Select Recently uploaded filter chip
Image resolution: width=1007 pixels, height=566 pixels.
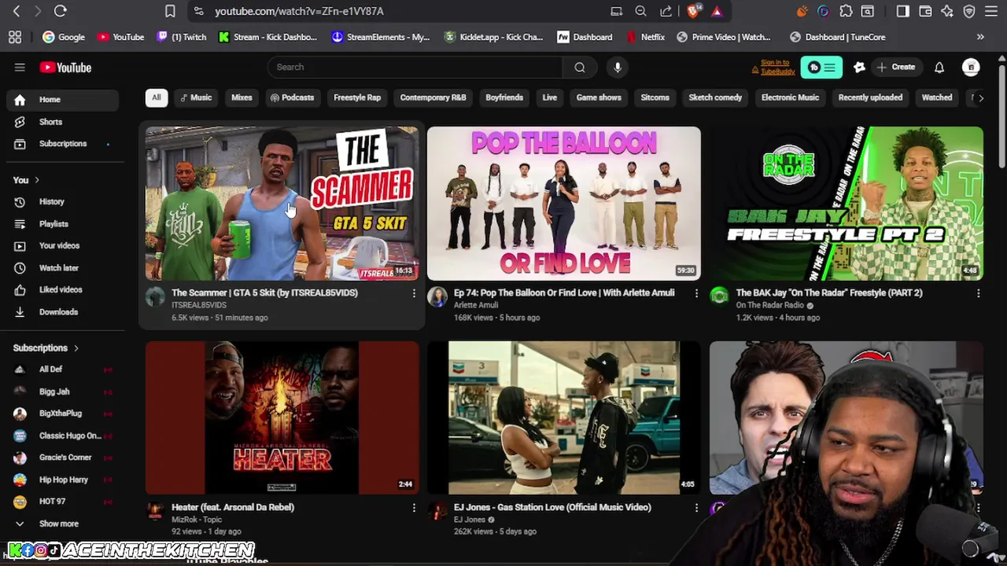870,97
